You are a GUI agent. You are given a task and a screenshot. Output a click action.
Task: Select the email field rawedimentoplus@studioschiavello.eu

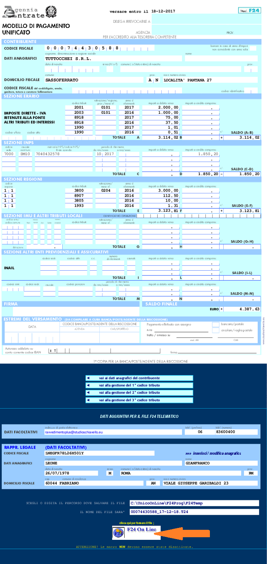(113, 432)
